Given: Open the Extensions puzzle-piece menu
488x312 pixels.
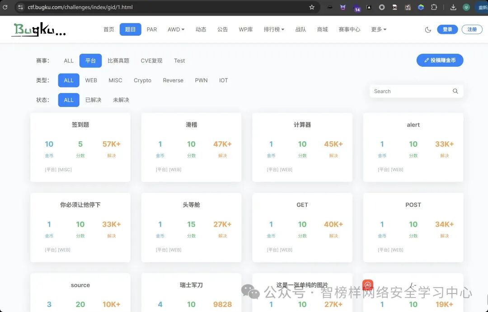Looking at the screenshot, I should 434,7.
